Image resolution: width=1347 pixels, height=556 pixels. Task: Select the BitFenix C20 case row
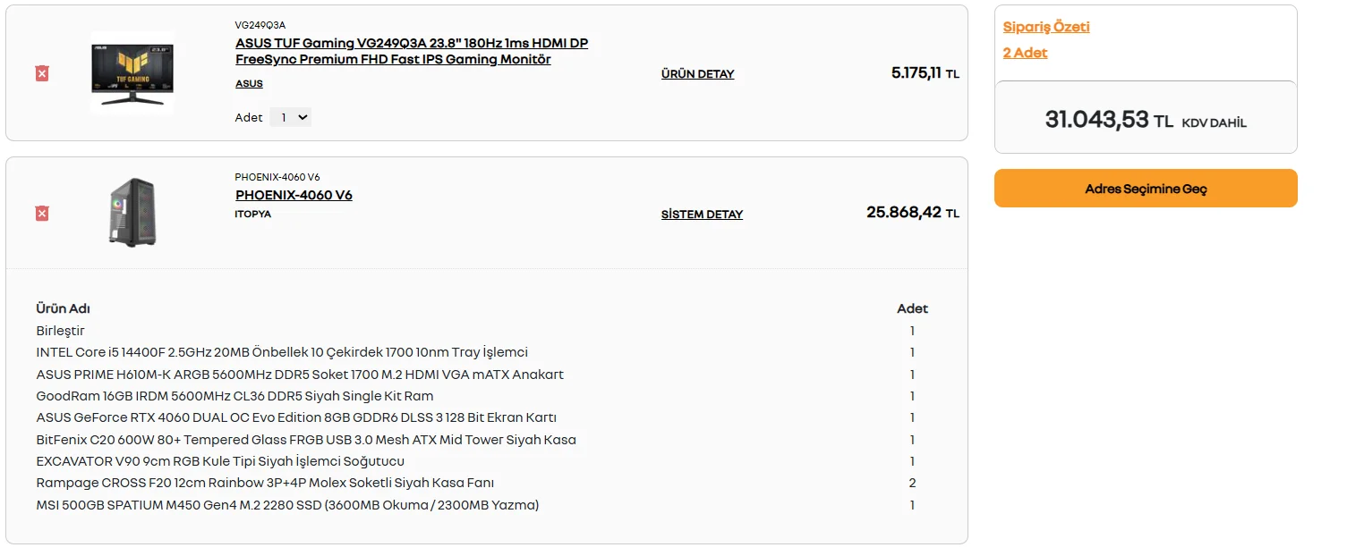[306, 440]
